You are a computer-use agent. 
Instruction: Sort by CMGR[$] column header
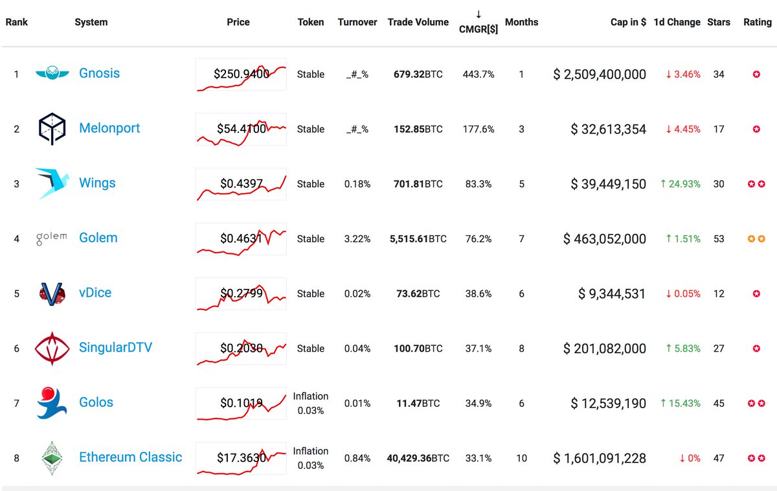coord(479,23)
